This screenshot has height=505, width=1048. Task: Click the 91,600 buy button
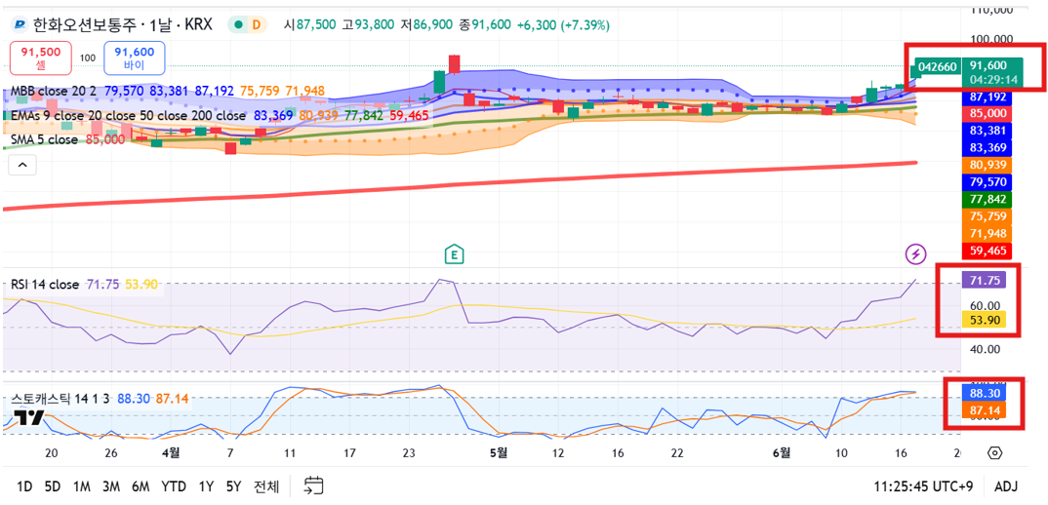[x=135, y=58]
